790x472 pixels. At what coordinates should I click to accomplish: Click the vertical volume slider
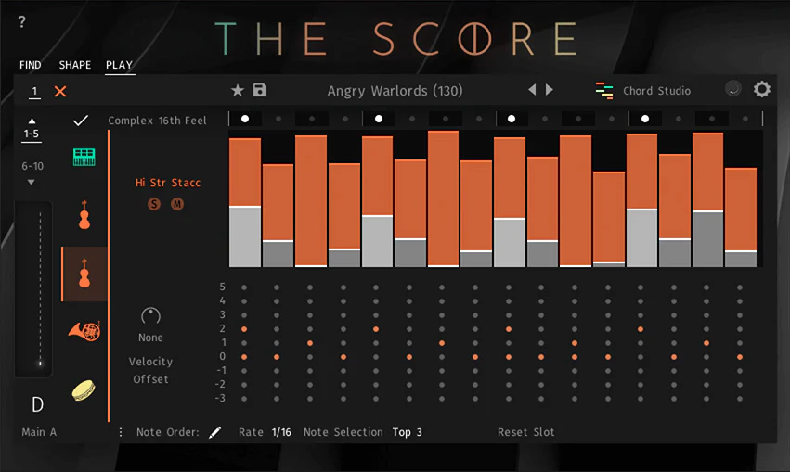click(40, 289)
